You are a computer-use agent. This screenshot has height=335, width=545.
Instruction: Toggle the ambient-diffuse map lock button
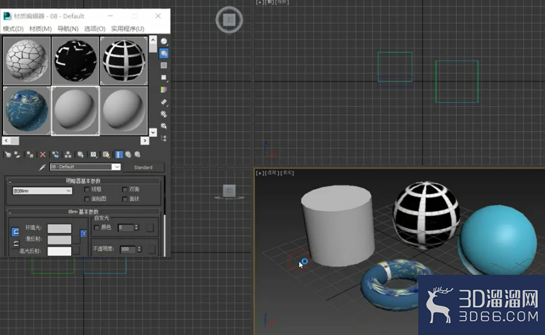tap(84, 234)
